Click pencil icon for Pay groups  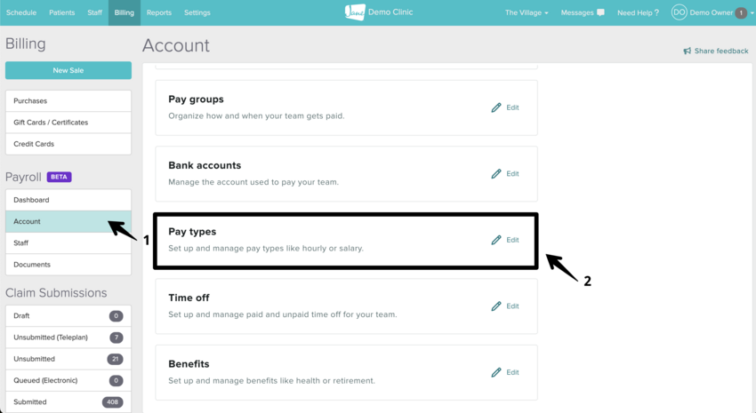496,107
